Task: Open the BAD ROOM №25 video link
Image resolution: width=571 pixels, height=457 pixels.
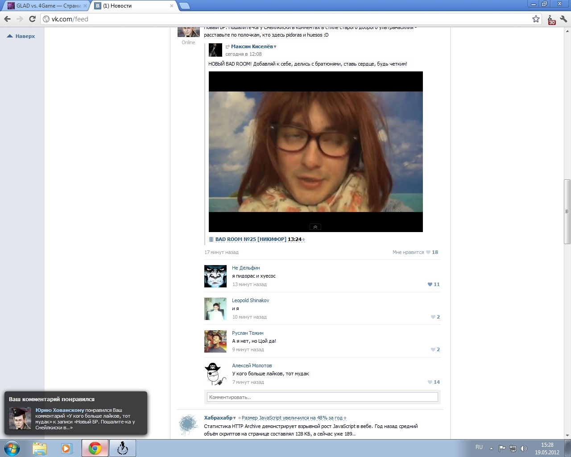Action: pyautogui.click(x=250, y=239)
